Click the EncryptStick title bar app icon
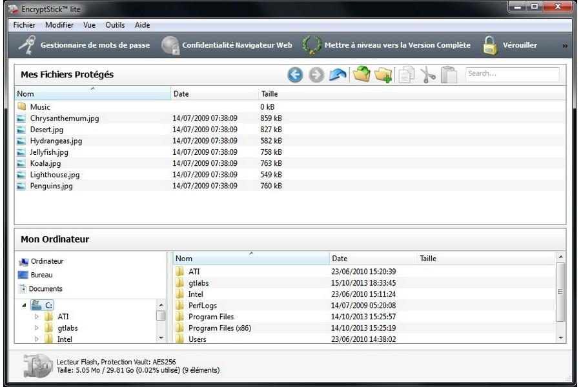The height and width of the screenshot is (387, 581). (14, 9)
